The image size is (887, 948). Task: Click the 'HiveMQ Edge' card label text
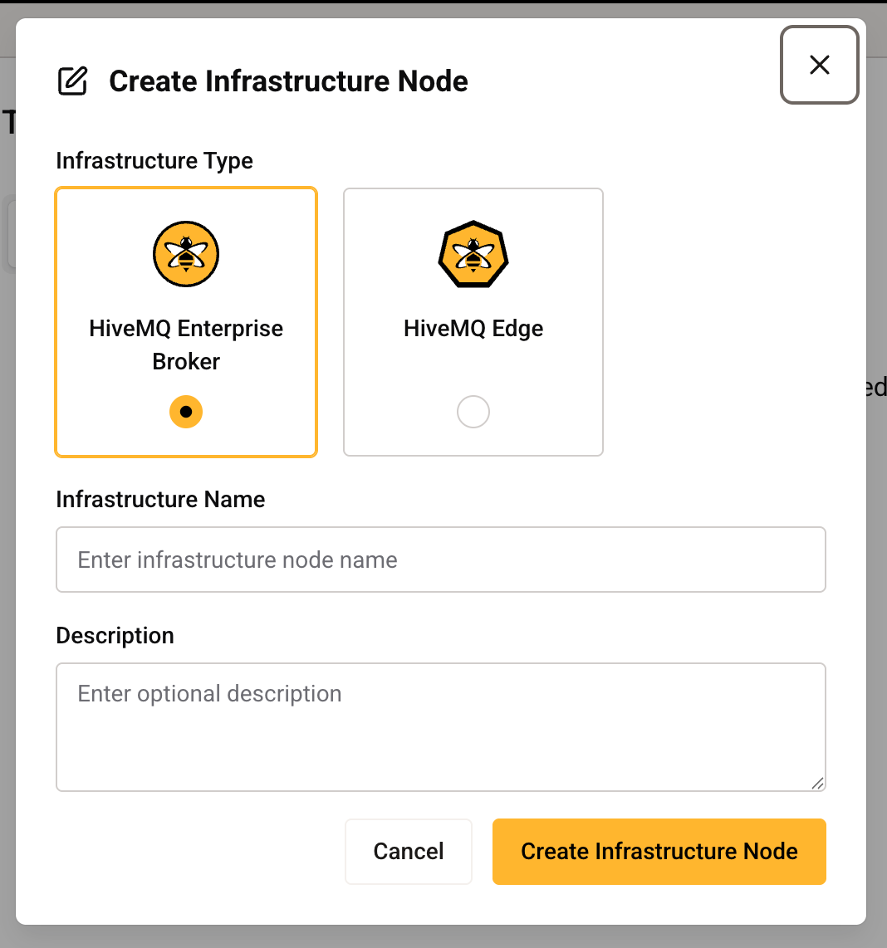pos(473,329)
